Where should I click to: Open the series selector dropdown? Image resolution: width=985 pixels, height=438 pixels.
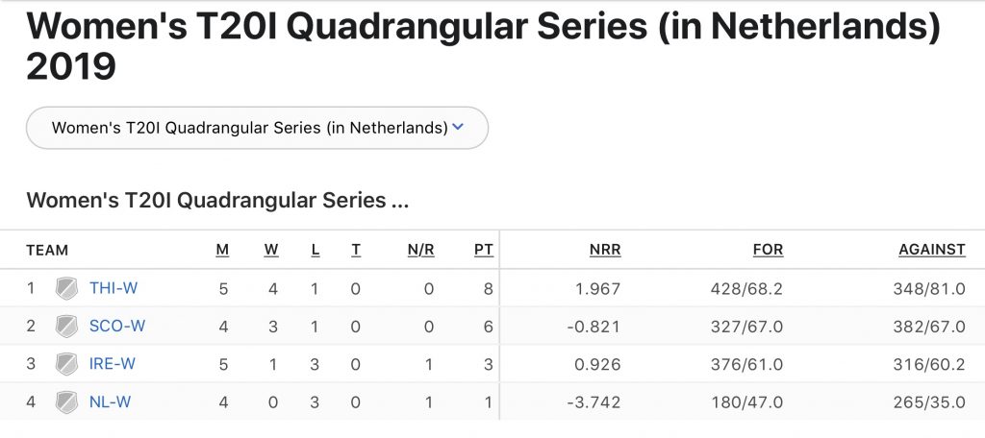(257, 128)
